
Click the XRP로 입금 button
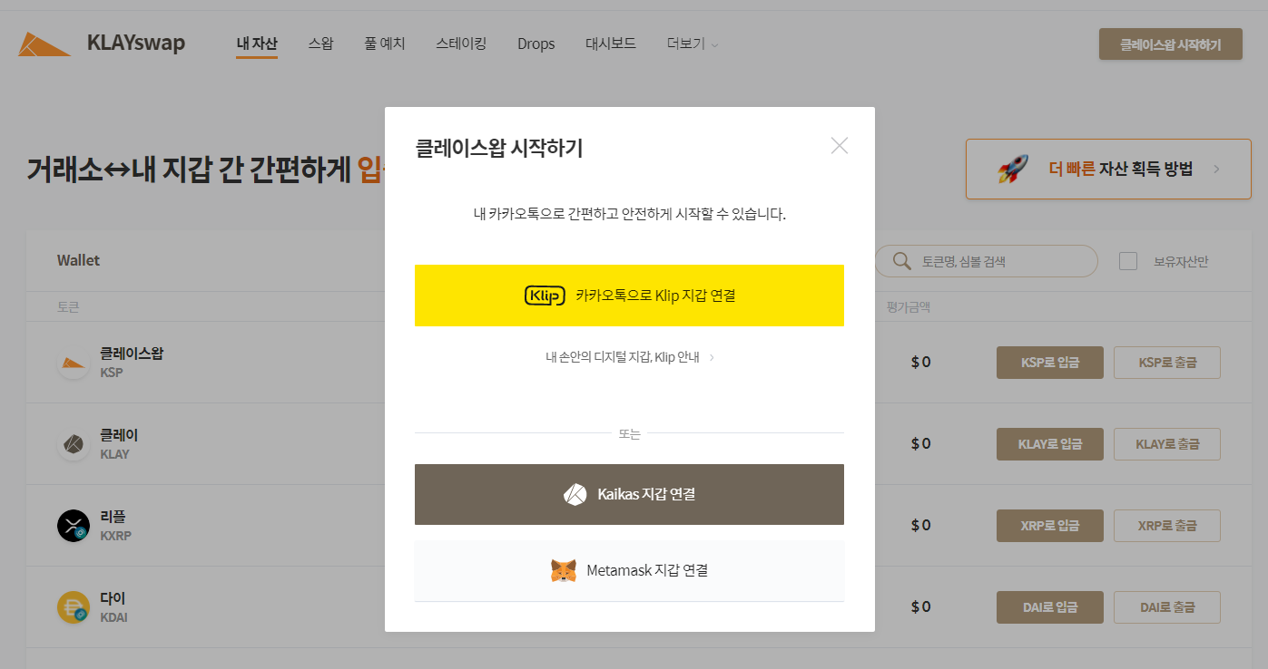(x=1050, y=526)
